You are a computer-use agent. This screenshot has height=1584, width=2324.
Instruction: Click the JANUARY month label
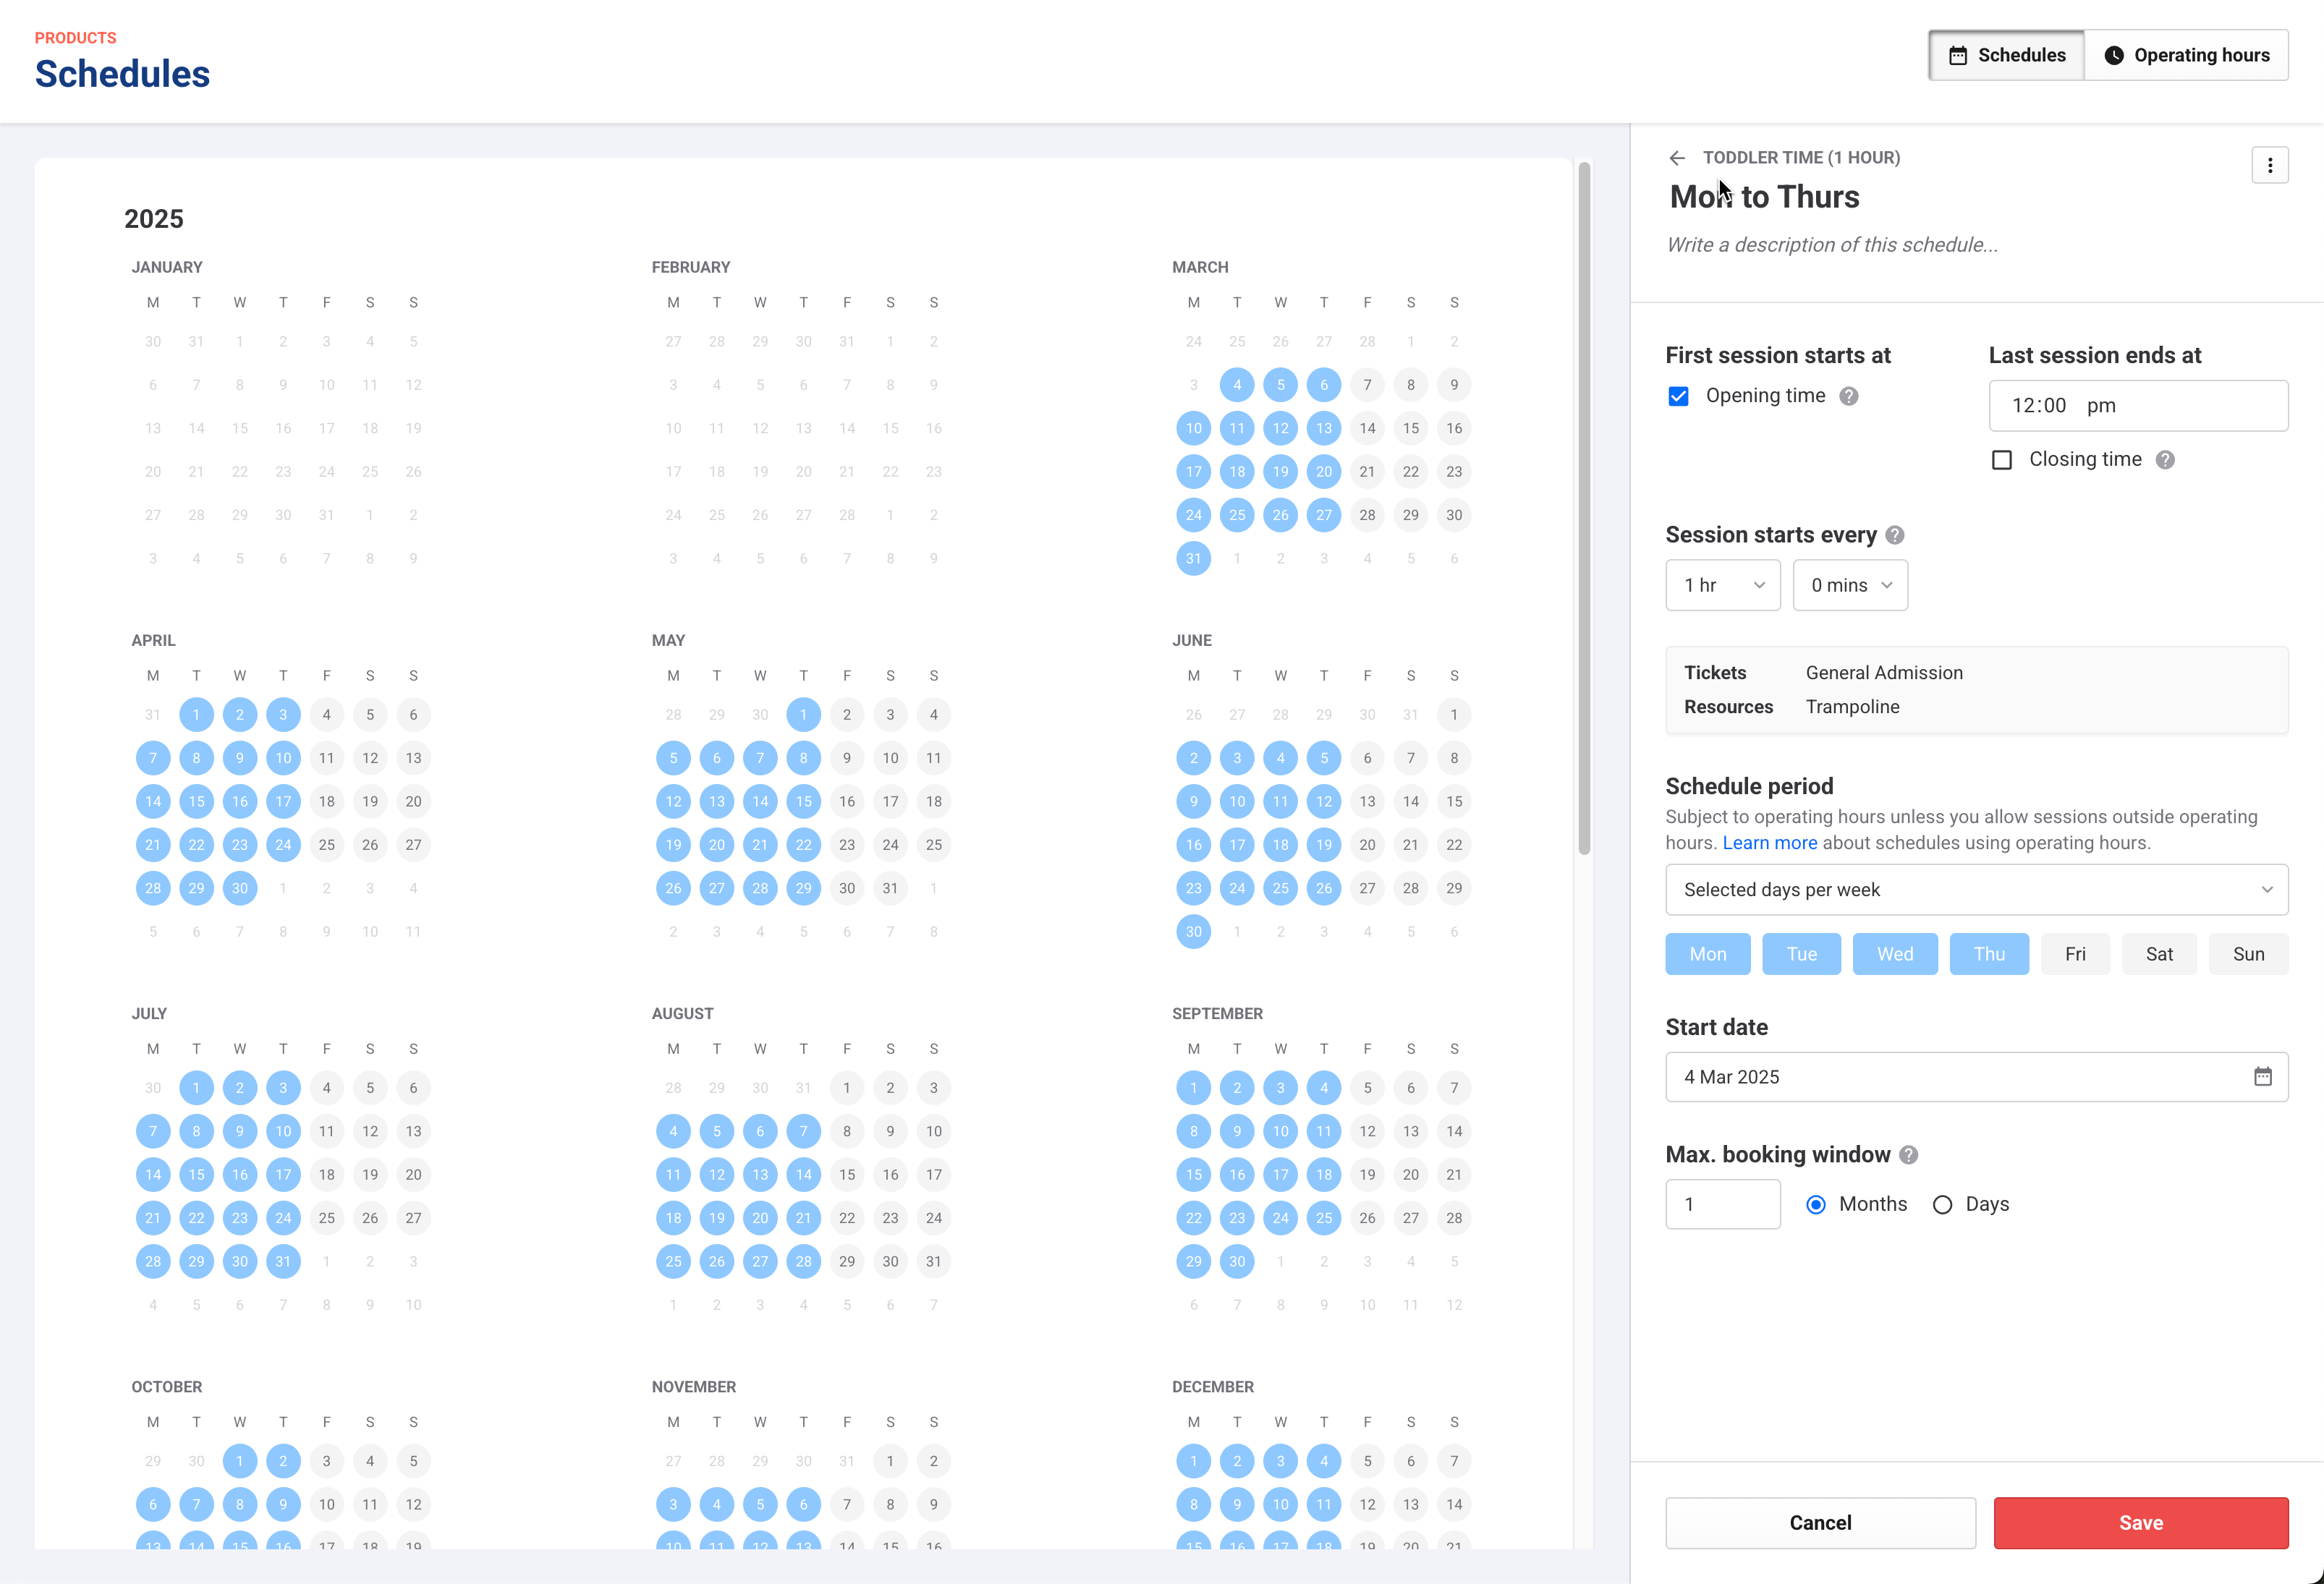click(167, 268)
